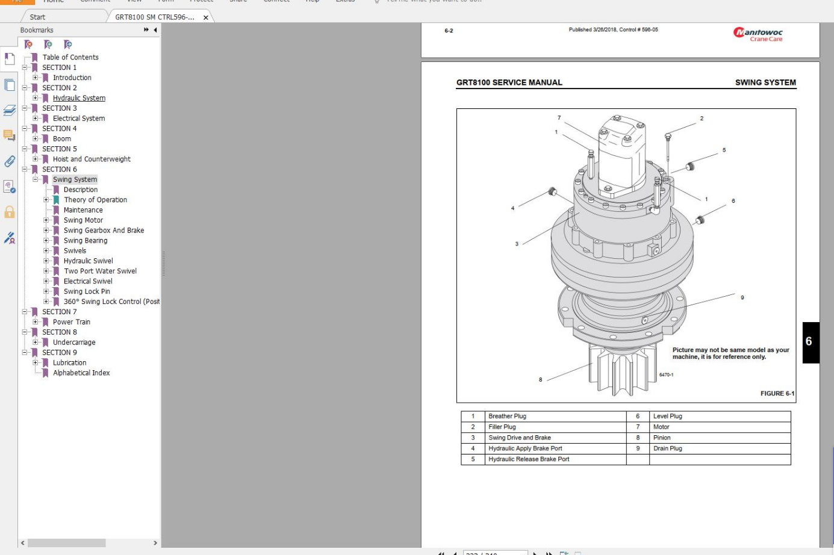Open the Comments panel
Viewport: 834px width, 555px height.
(10, 135)
